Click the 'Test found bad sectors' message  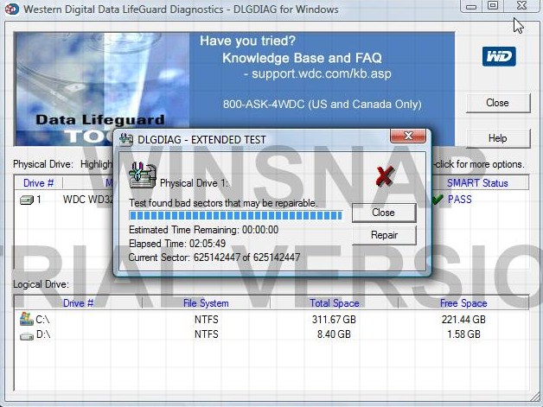point(223,203)
